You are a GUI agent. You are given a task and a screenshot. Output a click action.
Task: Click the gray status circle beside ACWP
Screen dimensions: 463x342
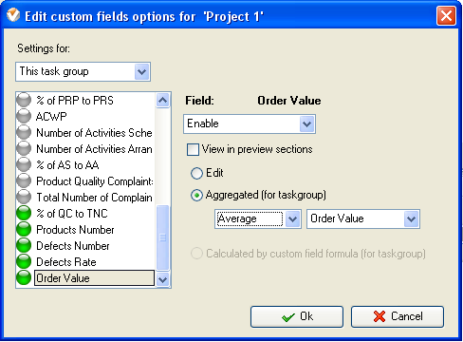24,116
